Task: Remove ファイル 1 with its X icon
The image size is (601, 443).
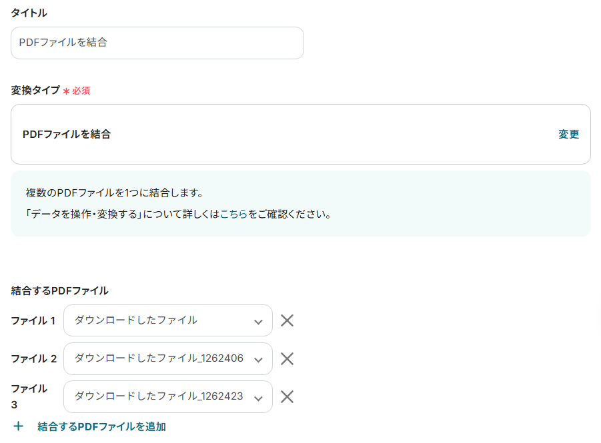Action: 287,320
